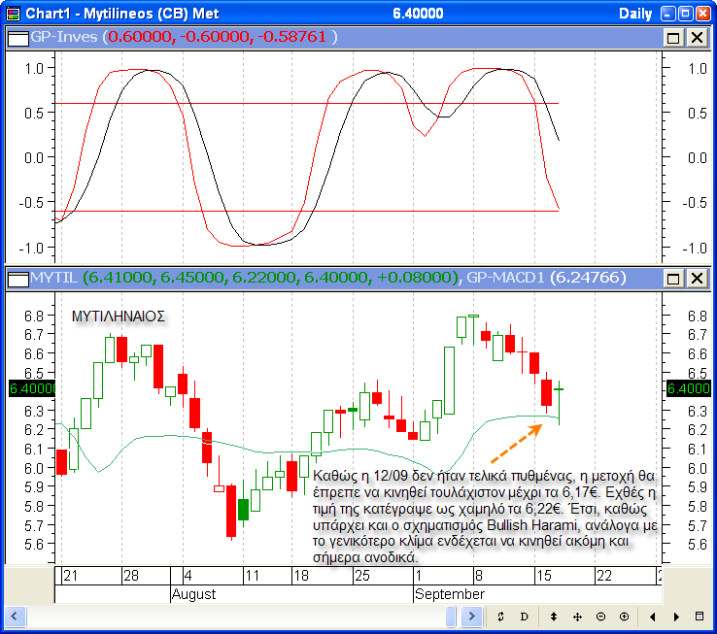Click the GP-Inves indicator title label

[x=65, y=37]
